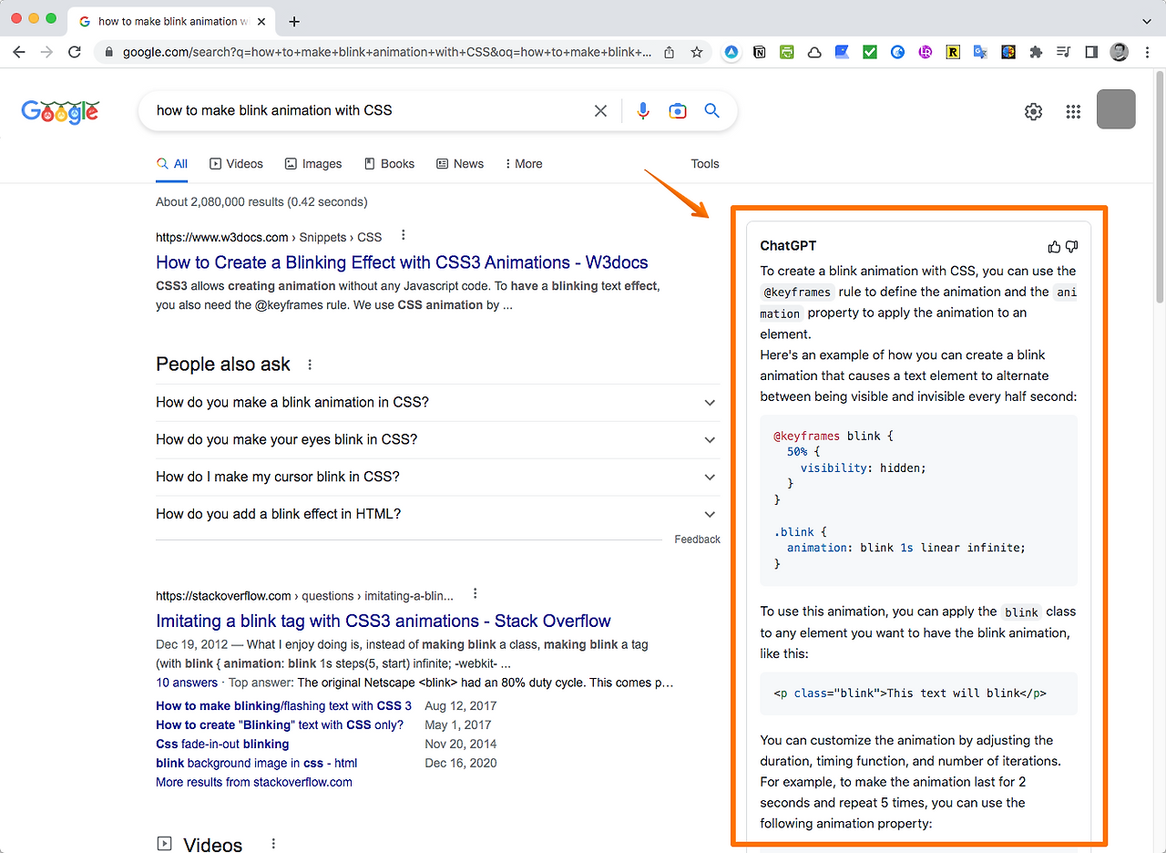Open Google settings gear
The image size is (1166, 853).
(x=1033, y=111)
